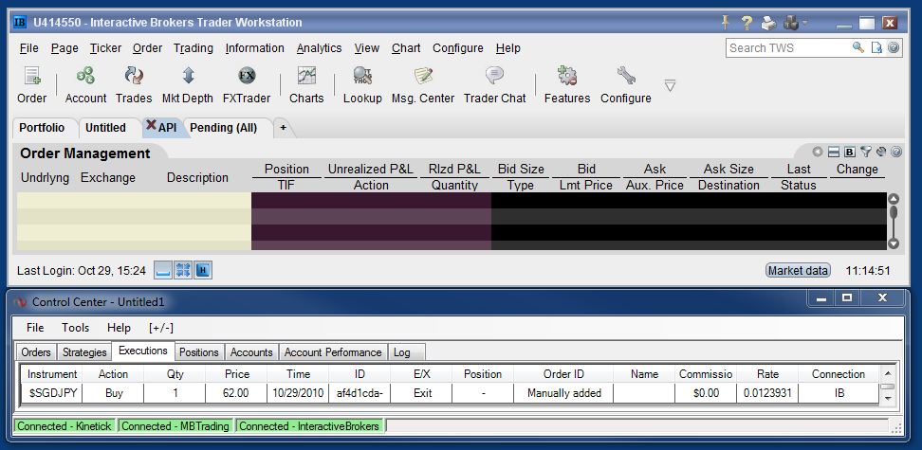Image resolution: width=922 pixels, height=450 pixels.
Task: Click the magnifier icon in Search TWS box
Action: [x=858, y=47]
